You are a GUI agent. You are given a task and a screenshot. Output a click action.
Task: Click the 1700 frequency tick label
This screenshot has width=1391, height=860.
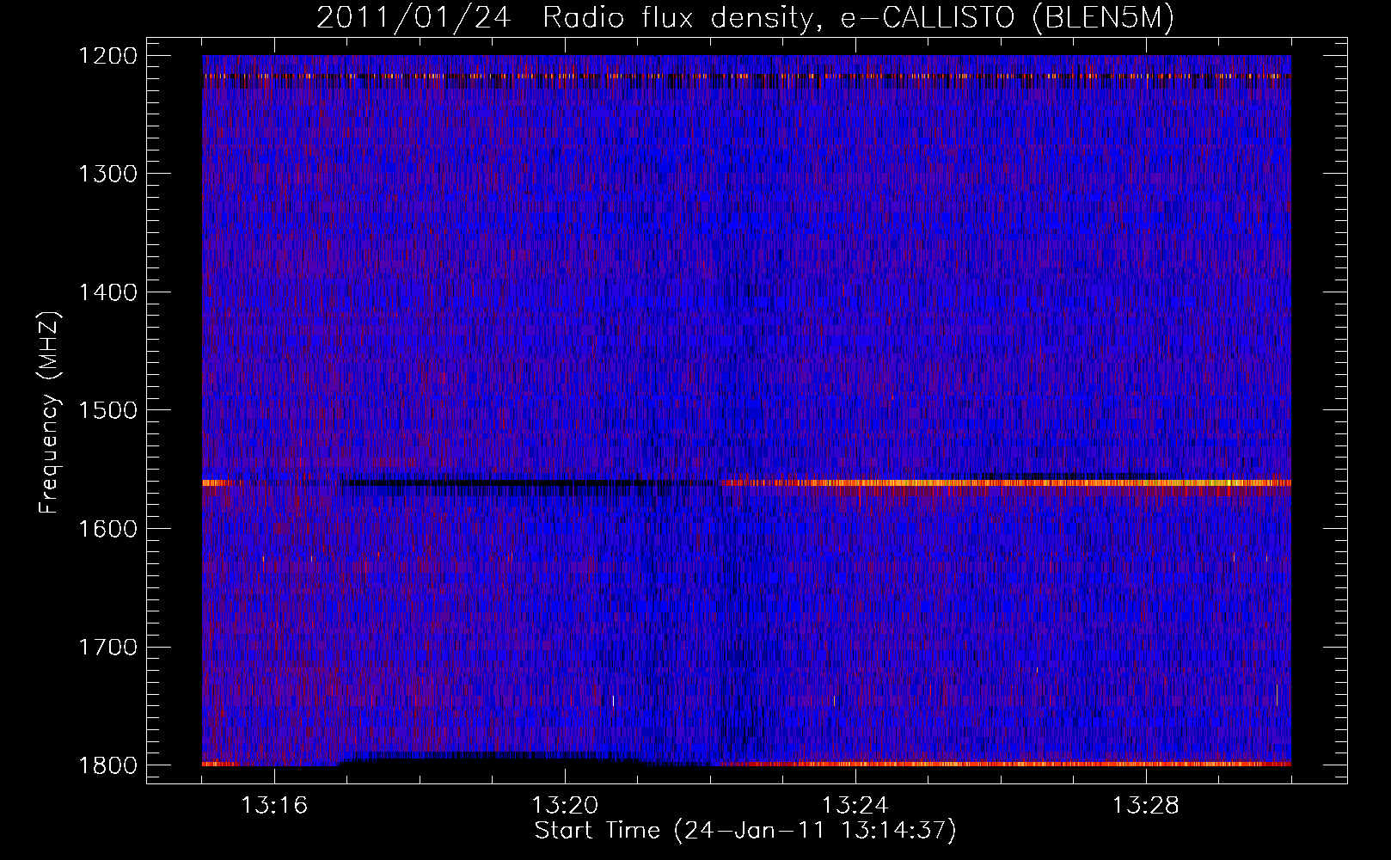click(x=107, y=647)
